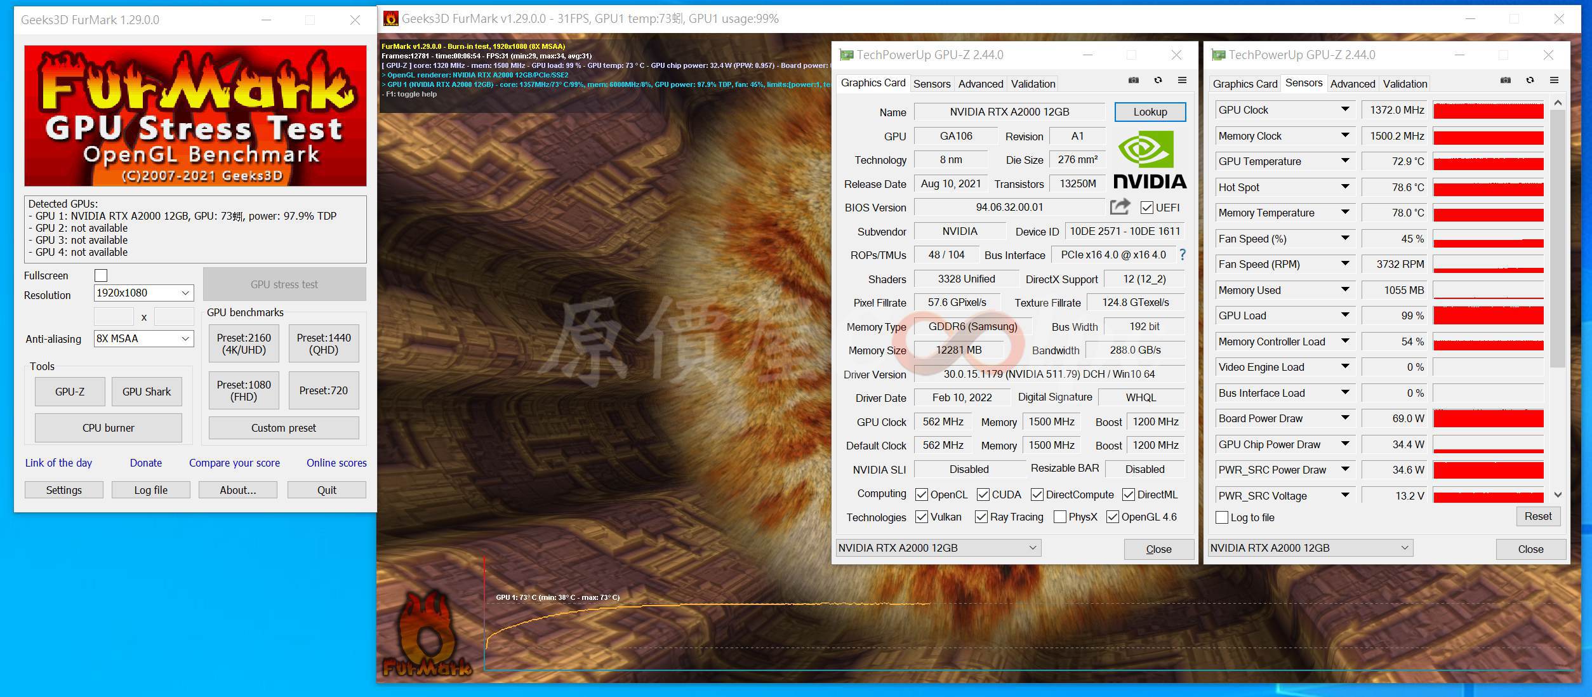The height and width of the screenshot is (697, 1592).
Task: Open the Online scores link
Action: 336,463
